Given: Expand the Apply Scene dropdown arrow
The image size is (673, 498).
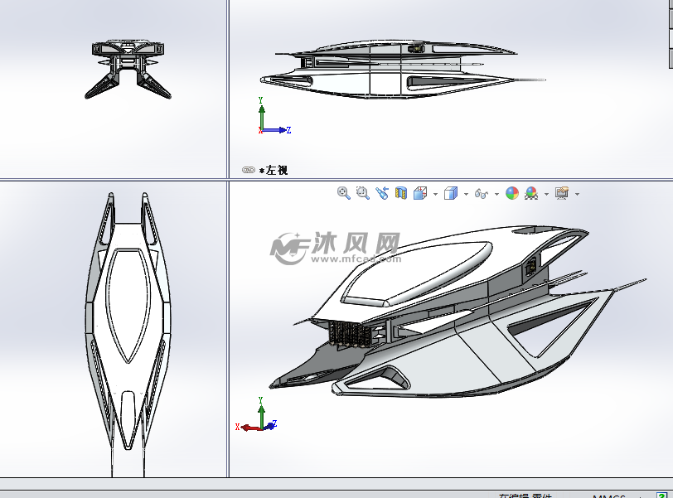Looking at the screenshot, I should [x=545, y=193].
